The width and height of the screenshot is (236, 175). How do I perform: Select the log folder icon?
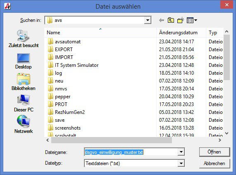(50, 73)
